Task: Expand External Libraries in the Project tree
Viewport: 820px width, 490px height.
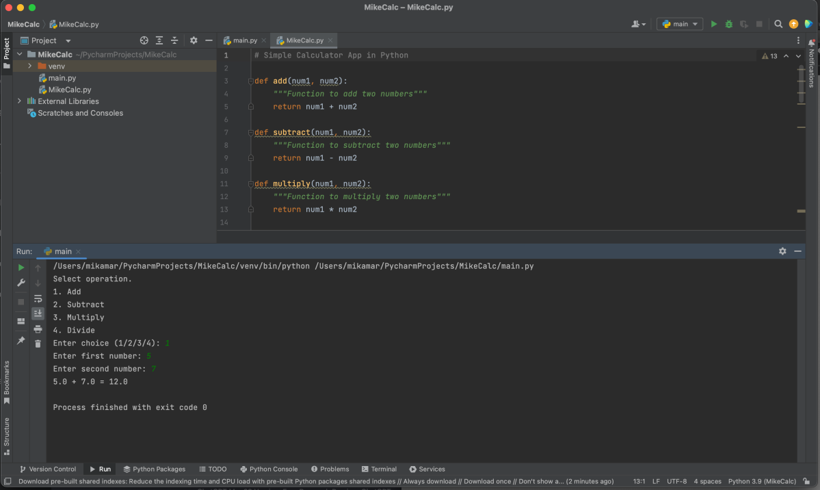Action: 18,101
